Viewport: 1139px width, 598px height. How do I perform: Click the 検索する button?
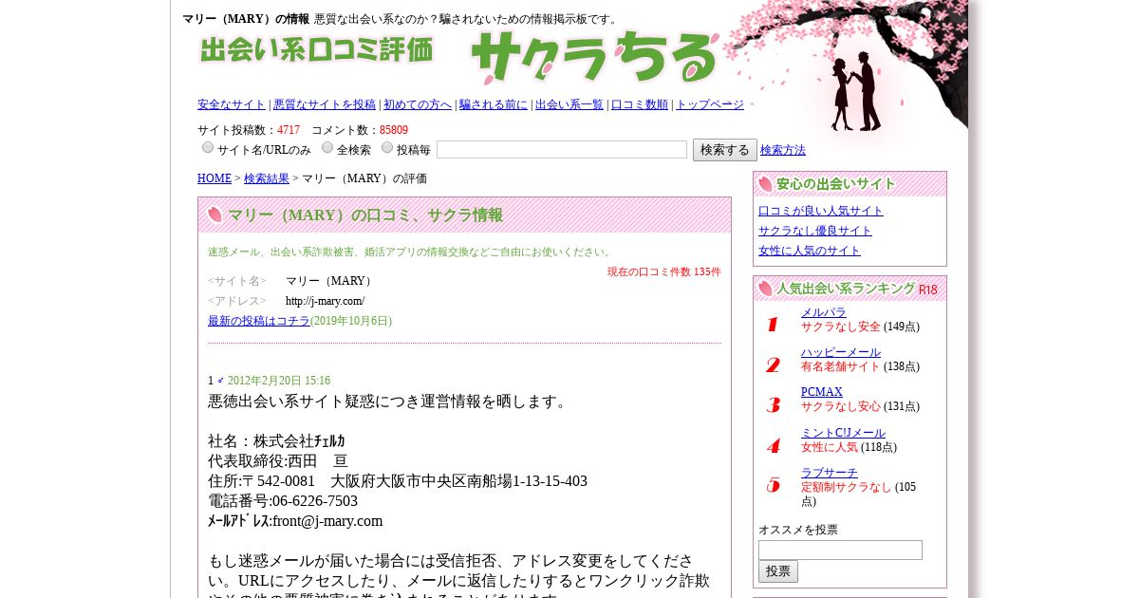[x=725, y=150]
